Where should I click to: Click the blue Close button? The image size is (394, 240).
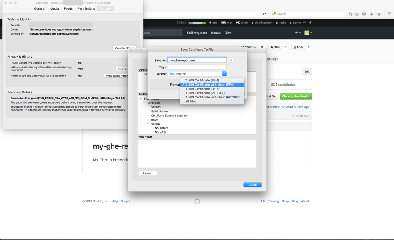252,185
